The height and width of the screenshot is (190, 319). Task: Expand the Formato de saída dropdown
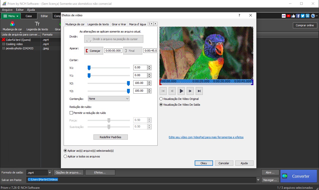pyautogui.click(x=49, y=172)
